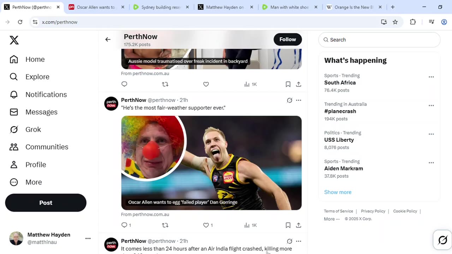Image resolution: width=452 pixels, height=254 pixels.
Task: Bookmark the Oscar Allen post
Action: [x=288, y=225]
